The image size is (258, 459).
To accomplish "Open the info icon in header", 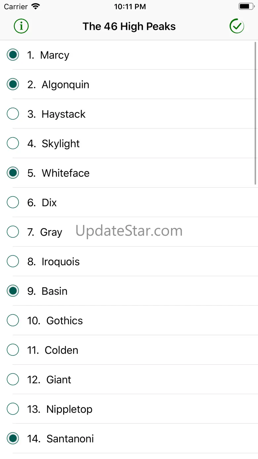I will (21, 26).
